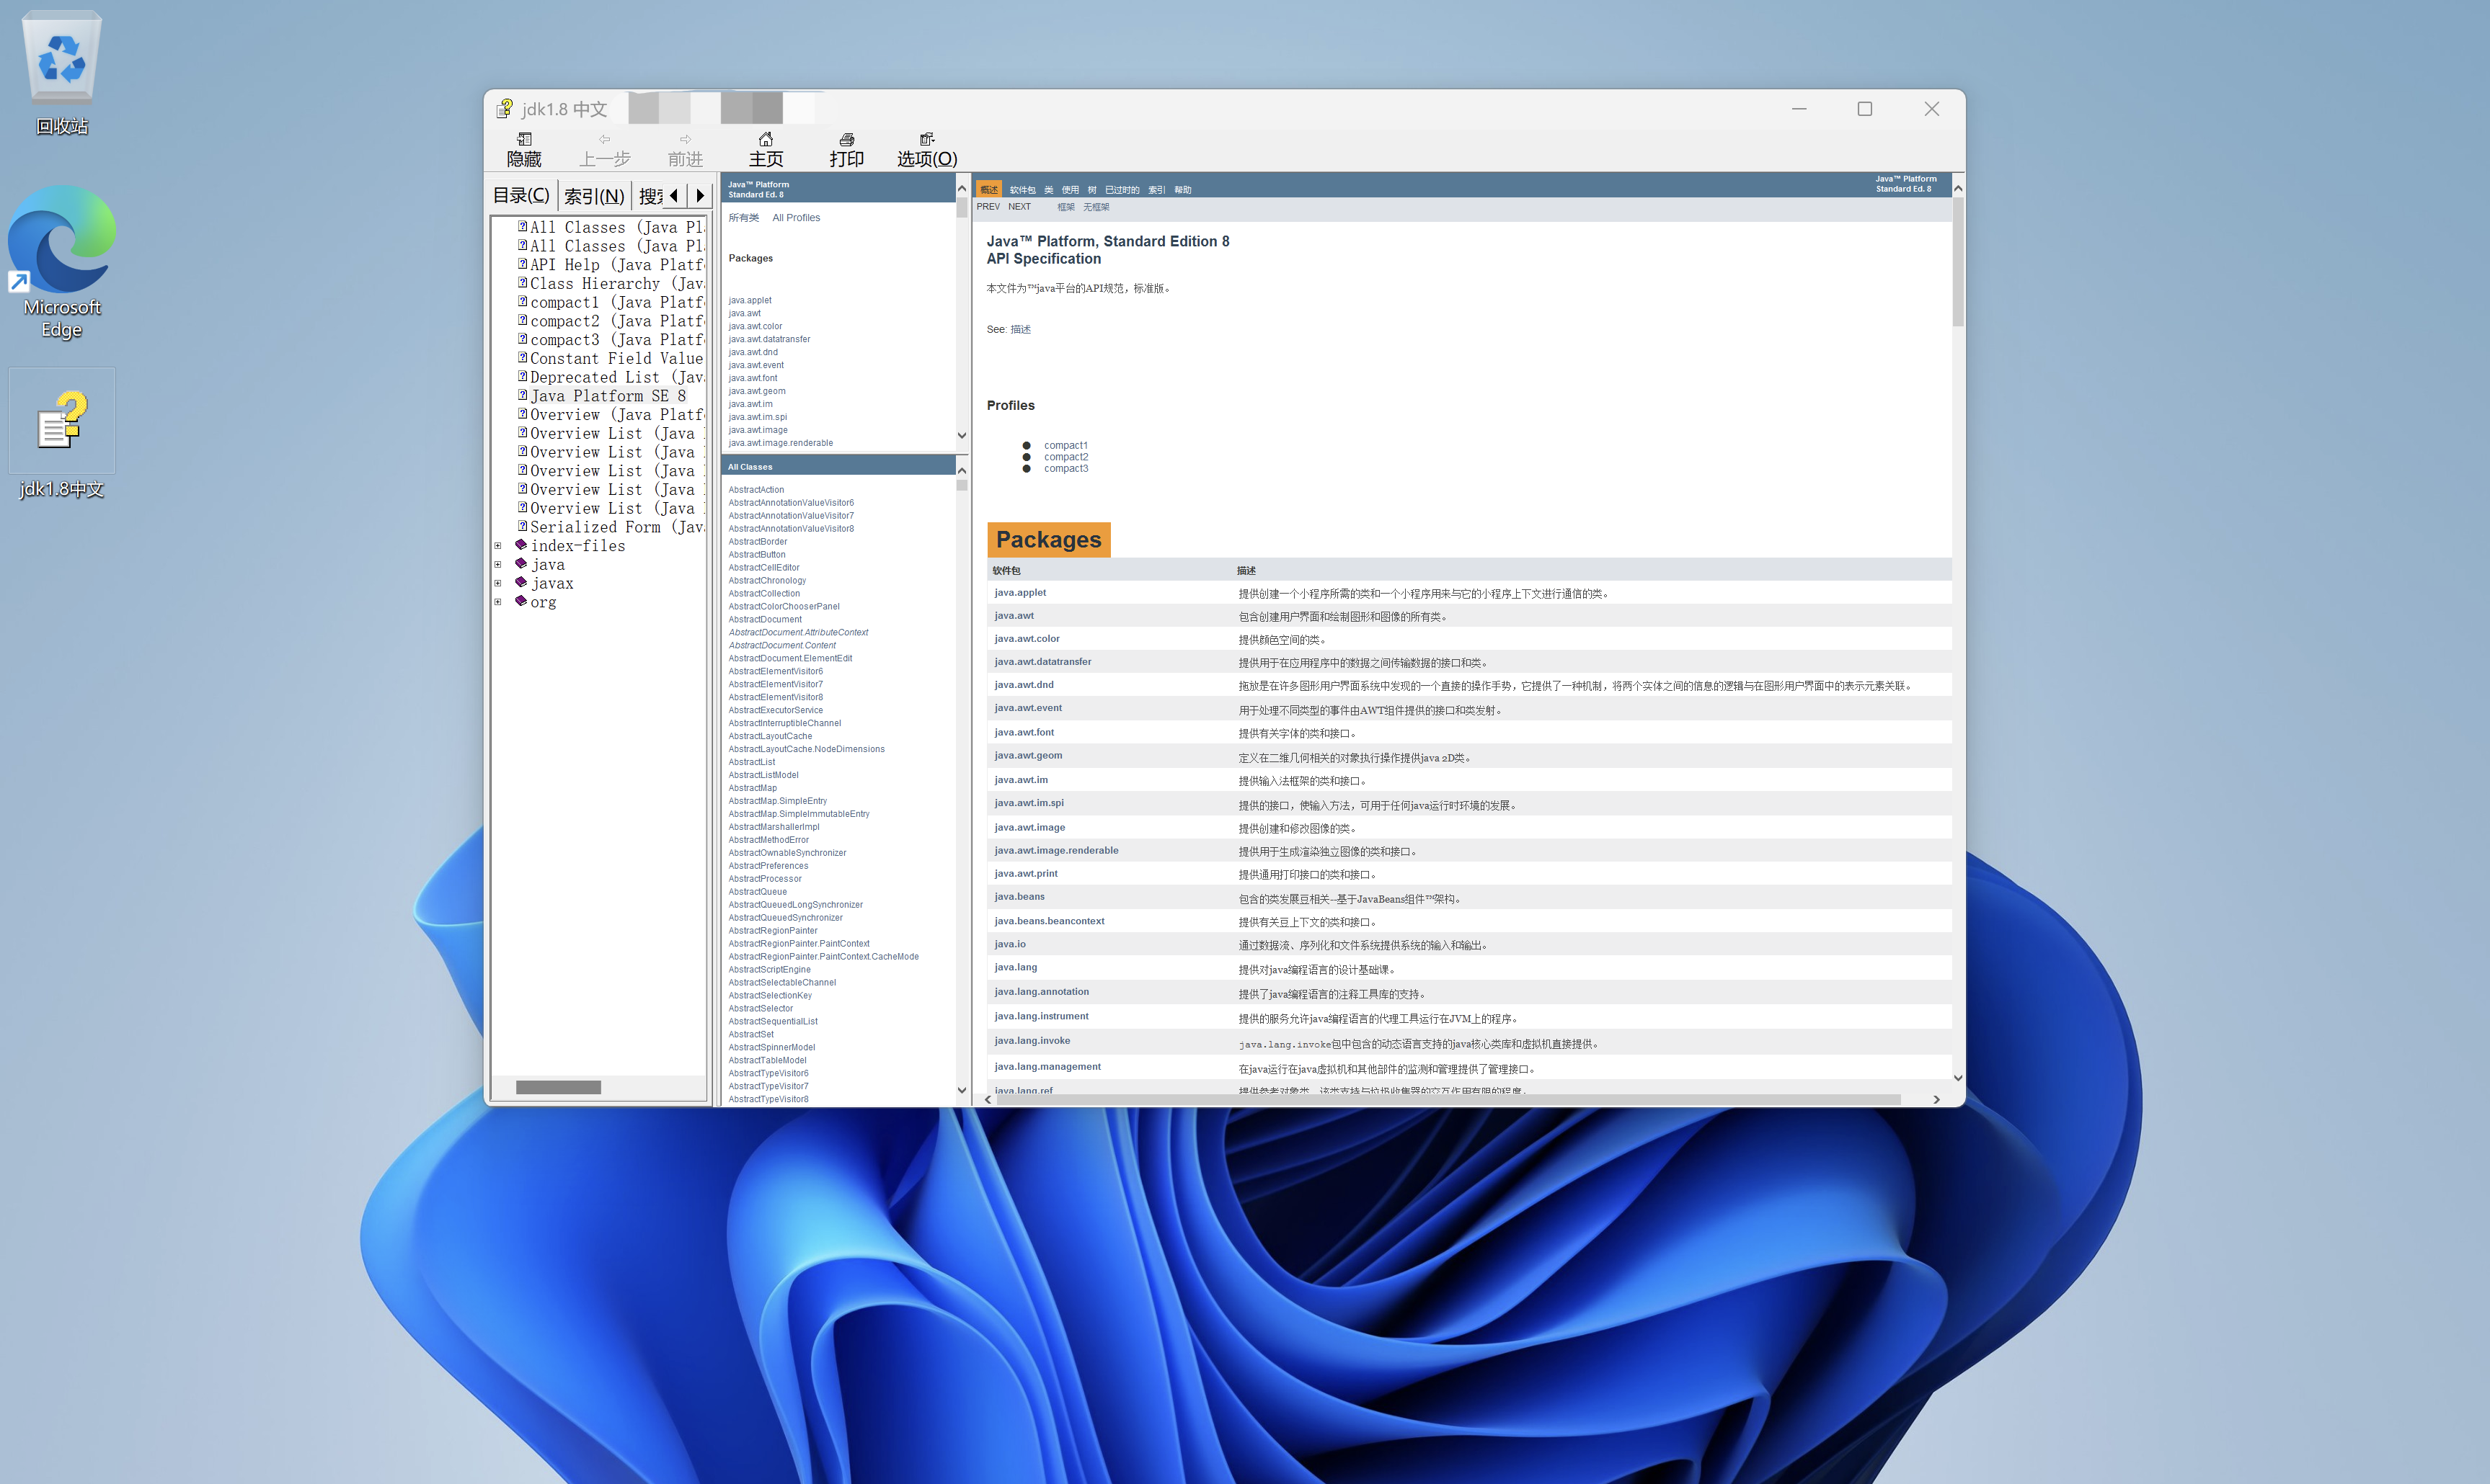Click the 前进 (Forward) toolbar icon
The height and width of the screenshot is (1484, 2490).
[x=686, y=150]
